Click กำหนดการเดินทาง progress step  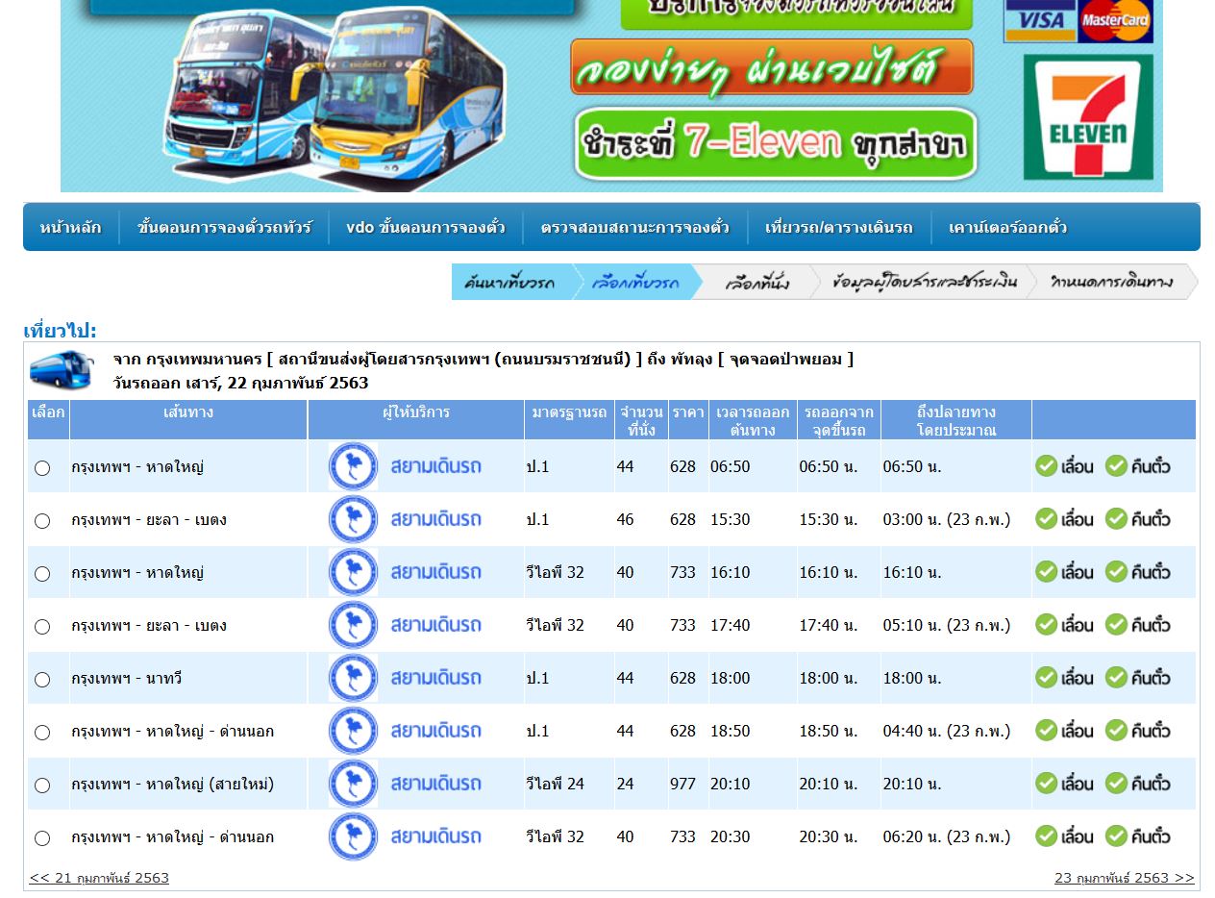pyautogui.click(x=1111, y=283)
